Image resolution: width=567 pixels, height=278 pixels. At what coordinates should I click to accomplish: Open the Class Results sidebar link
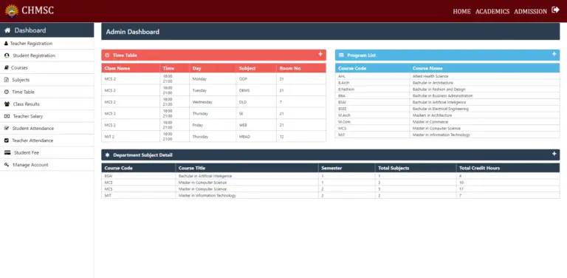pyautogui.click(x=47, y=104)
